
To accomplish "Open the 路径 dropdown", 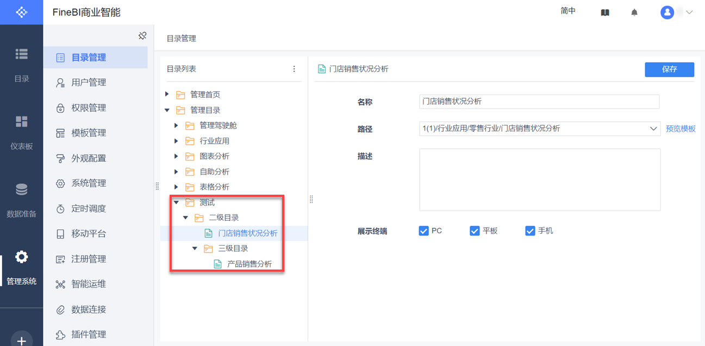I will [x=653, y=129].
